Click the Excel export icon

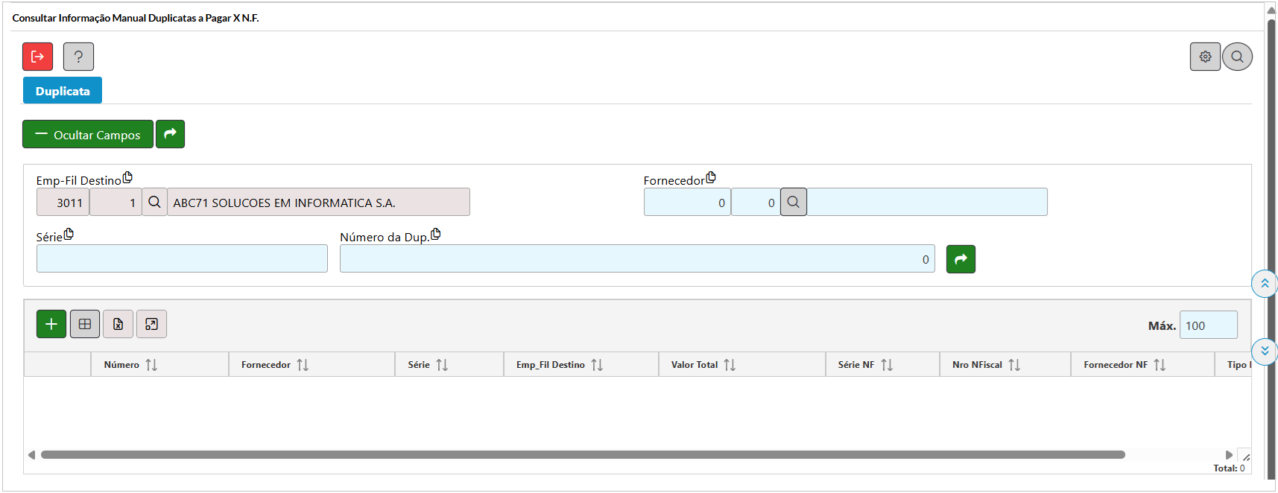pos(118,324)
